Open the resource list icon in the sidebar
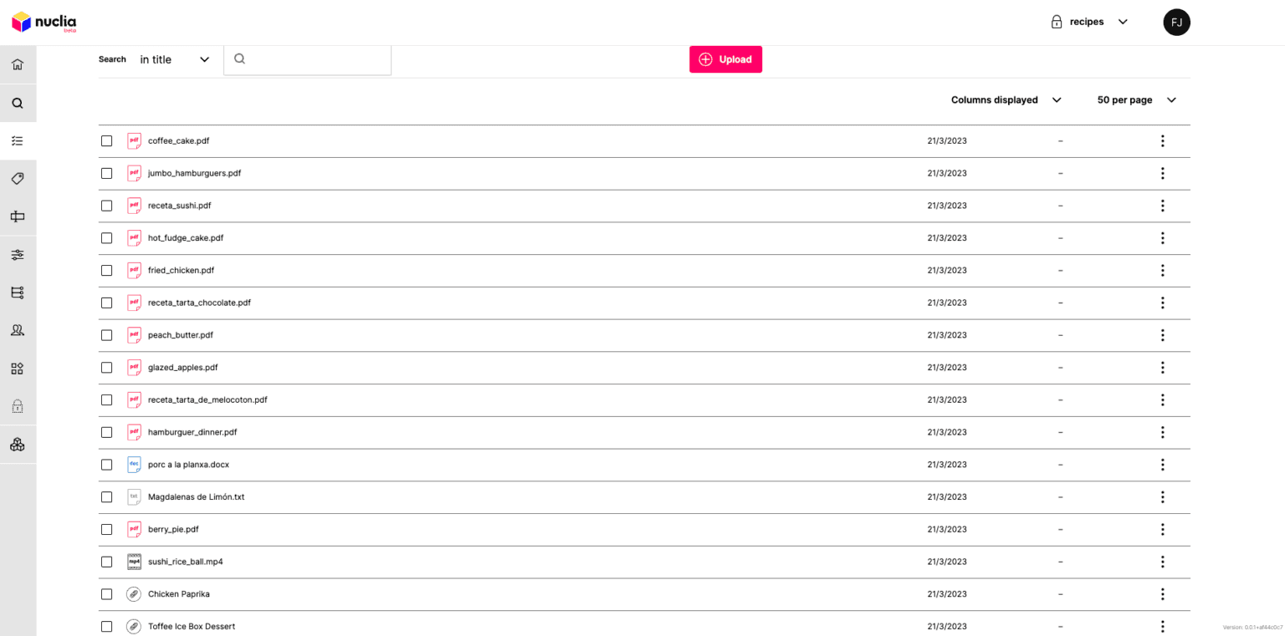The height and width of the screenshot is (636, 1285). [18, 140]
